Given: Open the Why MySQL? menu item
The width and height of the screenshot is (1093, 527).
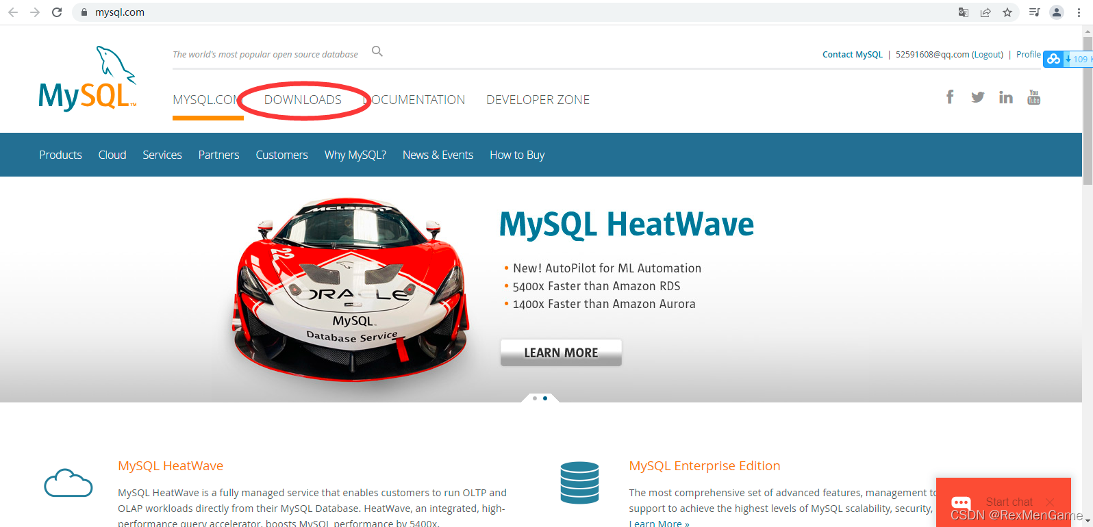Looking at the screenshot, I should (355, 155).
